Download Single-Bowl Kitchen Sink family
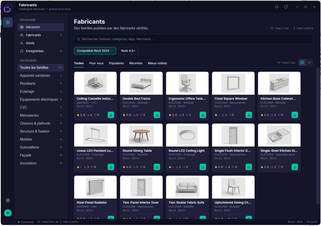The height and width of the screenshot is (226, 321). [295, 167]
